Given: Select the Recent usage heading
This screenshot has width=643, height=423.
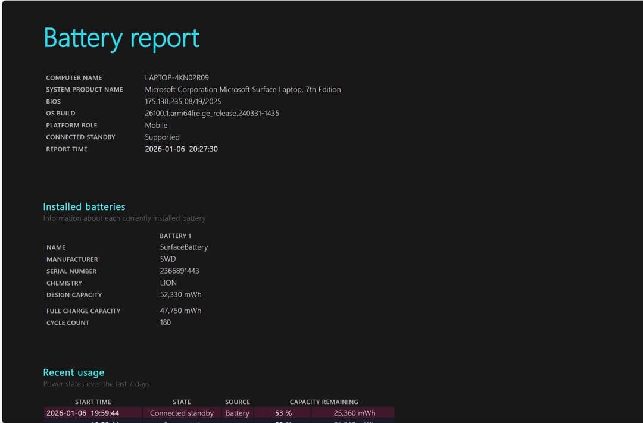Looking at the screenshot, I should point(73,372).
